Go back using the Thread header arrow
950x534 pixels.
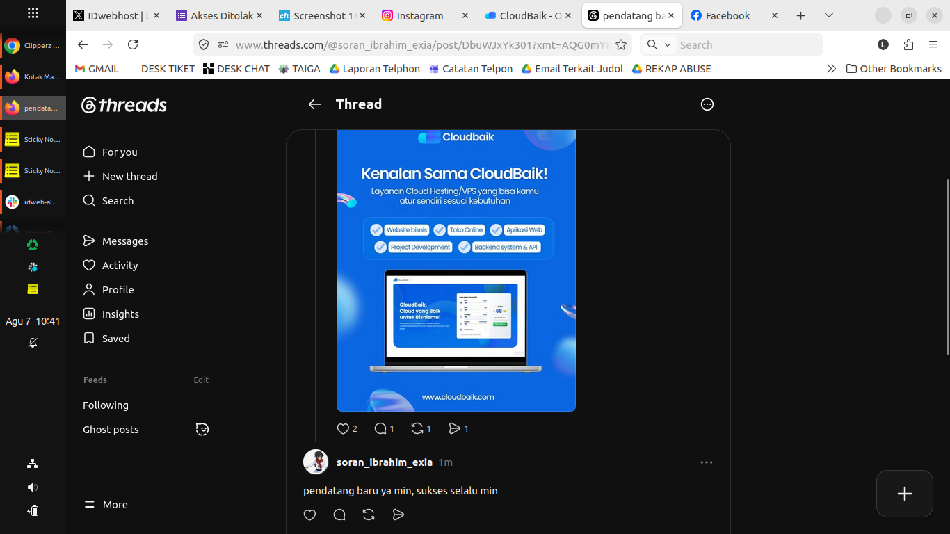click(x=315, y=104)
